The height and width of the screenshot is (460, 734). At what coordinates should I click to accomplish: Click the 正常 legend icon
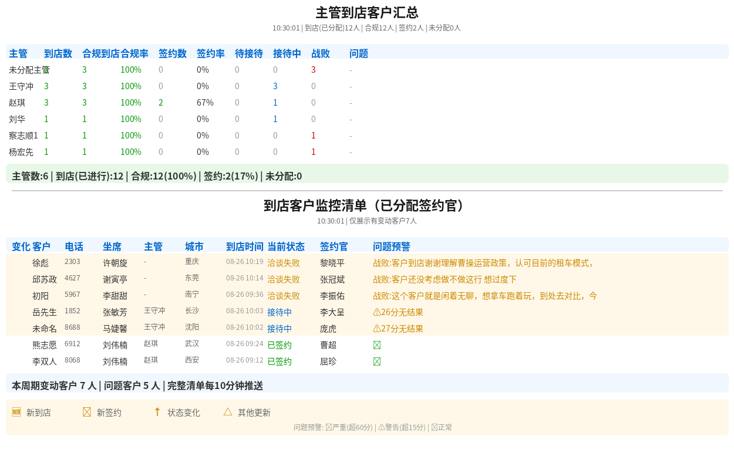coord(435,427)
